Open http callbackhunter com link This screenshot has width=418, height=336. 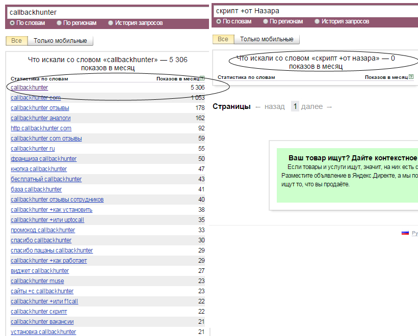coord(41,128)
